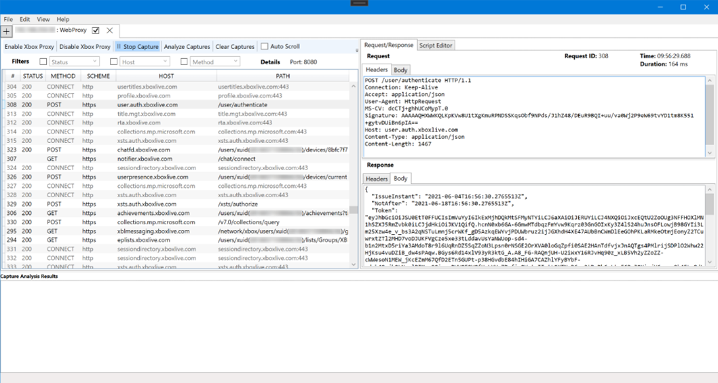This screenshot has height=383, width=718.
Task: Add a new connection tab with plus icon
Action: 6,31
